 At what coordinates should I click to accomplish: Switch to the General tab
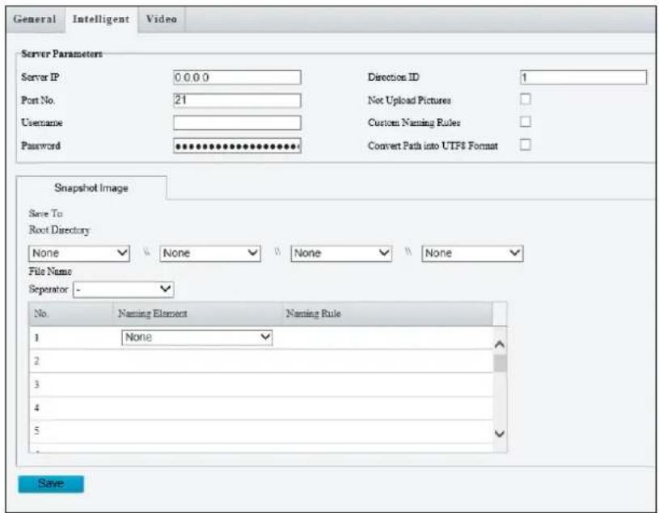(x=35, y=19)
